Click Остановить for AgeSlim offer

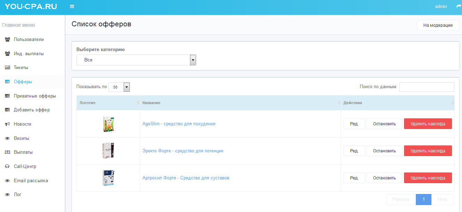pos(385,124)
